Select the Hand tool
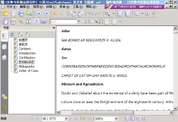Image resolution: width=178 pixels, height=122 pixels. pos(6,21)
